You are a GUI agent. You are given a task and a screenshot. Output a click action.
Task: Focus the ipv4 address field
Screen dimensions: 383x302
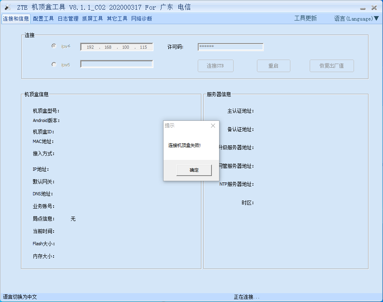click(117, 47)
